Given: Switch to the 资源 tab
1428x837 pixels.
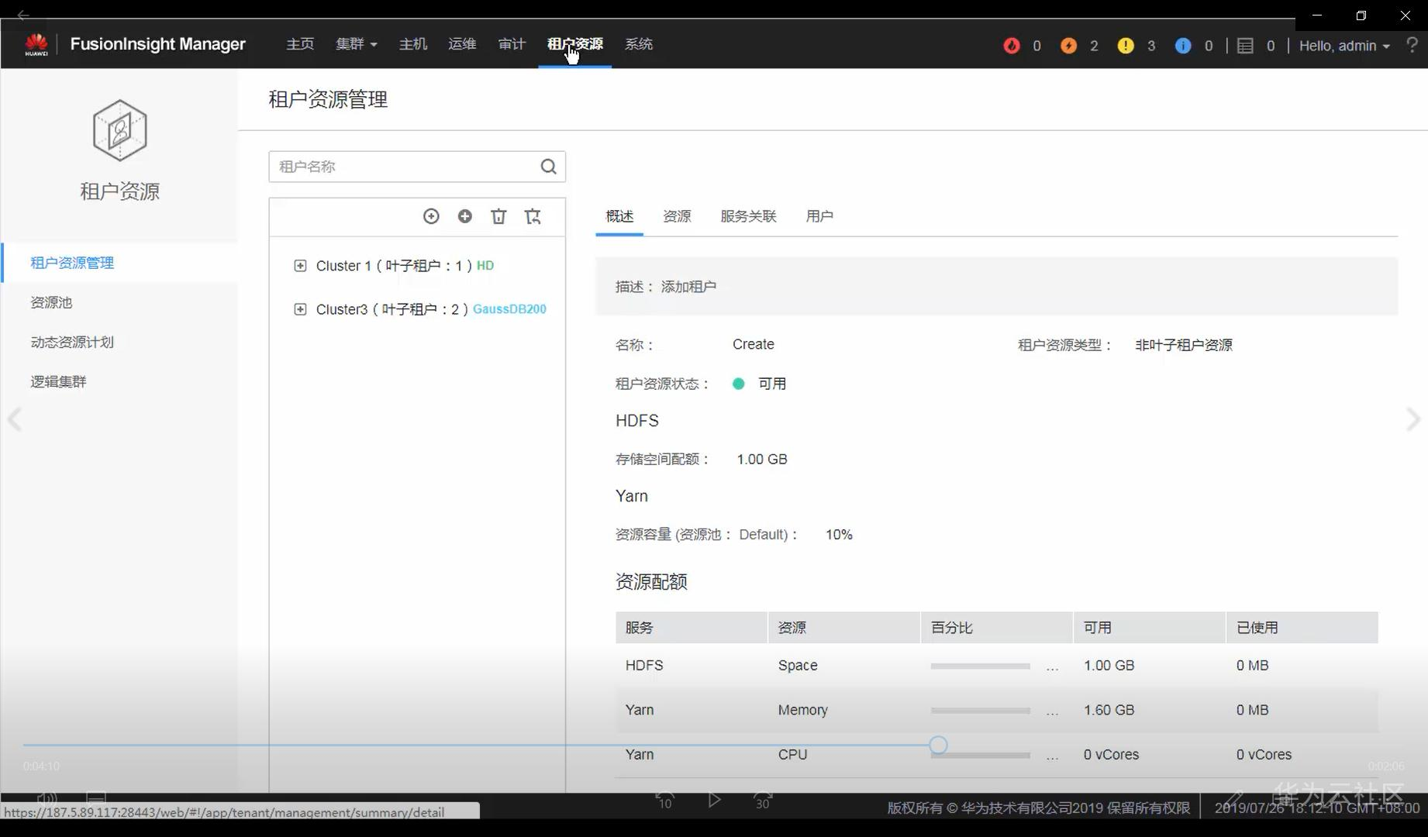Looking at the screenshot, I should (x=677, y=216).
